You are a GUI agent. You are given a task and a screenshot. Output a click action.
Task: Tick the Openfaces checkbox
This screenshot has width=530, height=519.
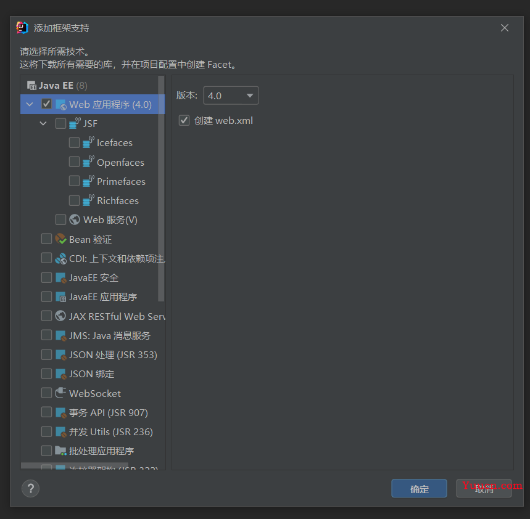pyautogui.click(x=74, y=161)
